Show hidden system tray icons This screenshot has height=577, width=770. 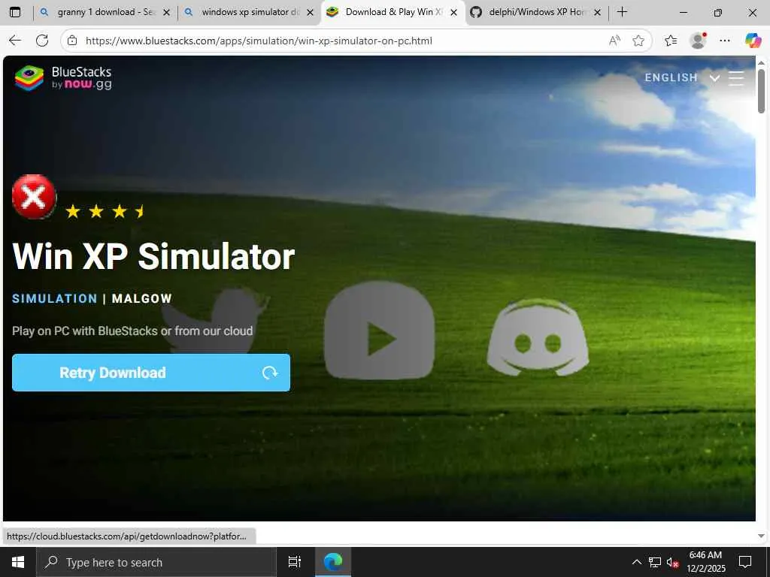tap(636, 562)
